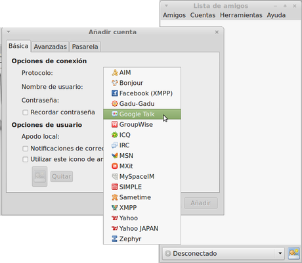Pick the Zephyr protocol icon
This screenshot has width=302, height=263.
[x=115, y=239]
